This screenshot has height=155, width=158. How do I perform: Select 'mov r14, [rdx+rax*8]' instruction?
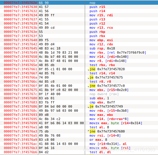pos(109,119)
